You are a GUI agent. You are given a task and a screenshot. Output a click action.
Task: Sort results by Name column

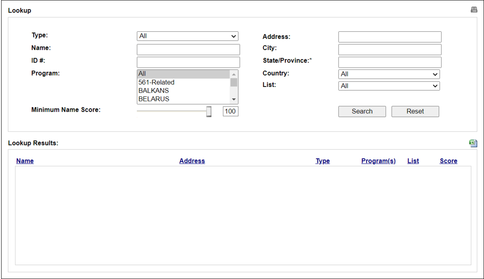click(x=25, y=161)
